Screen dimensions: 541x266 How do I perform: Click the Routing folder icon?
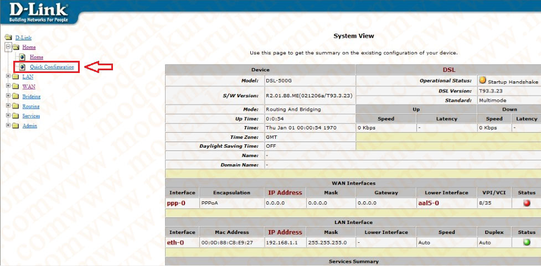point(15,106)
